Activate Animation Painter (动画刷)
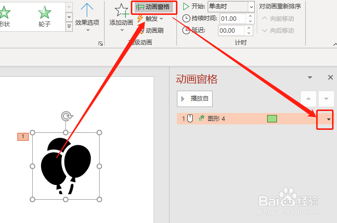The image size is (337, 223). (151, 31)
